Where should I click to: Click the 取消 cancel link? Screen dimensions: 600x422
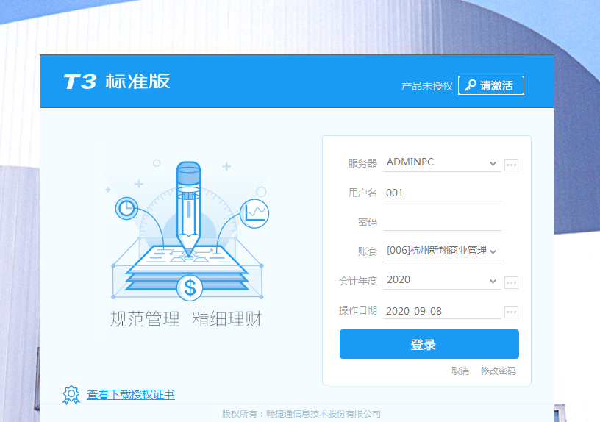coord(460,371)
